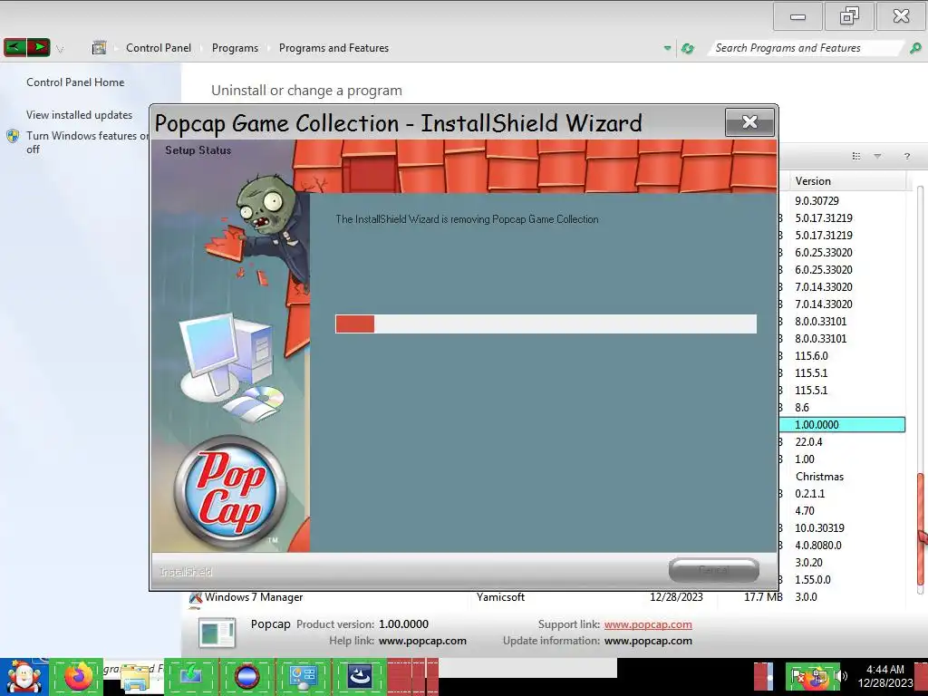Select version cell 4.70
Image resolution: width=928 pixels, height=696 pixels.
pyautogui.click(x=805, y=511)
